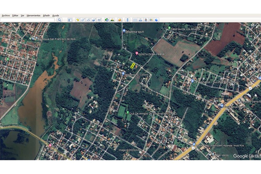261x174 pixels.
Task: Show historical imagery clock icon
Action: (107, 20)
